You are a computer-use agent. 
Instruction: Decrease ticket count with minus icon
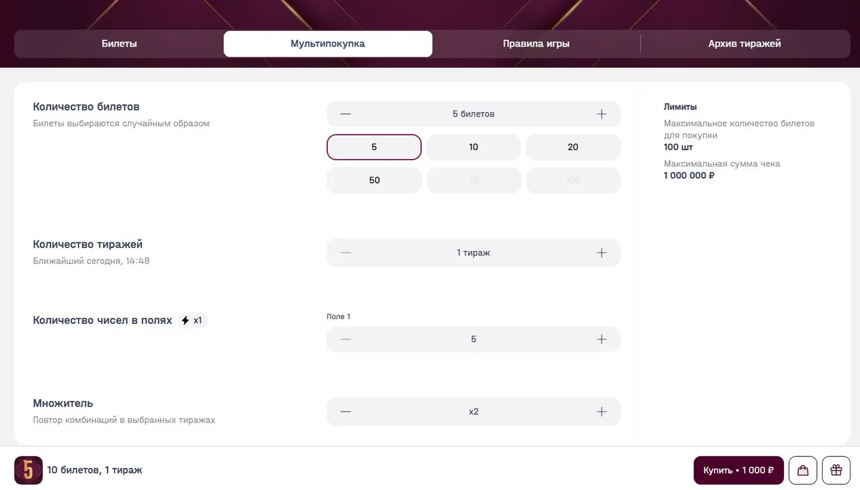(x=345, y=114)
